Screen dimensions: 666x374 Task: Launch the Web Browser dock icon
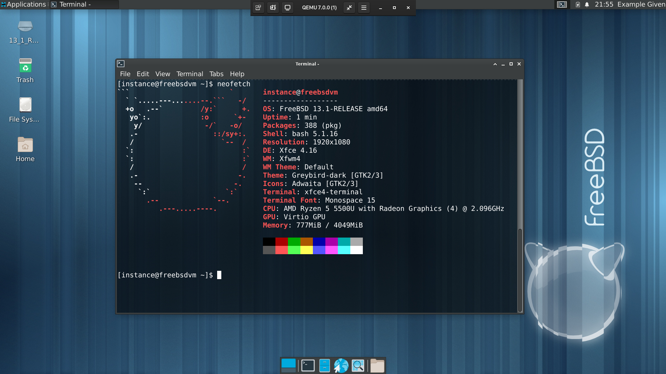(341, 366)
